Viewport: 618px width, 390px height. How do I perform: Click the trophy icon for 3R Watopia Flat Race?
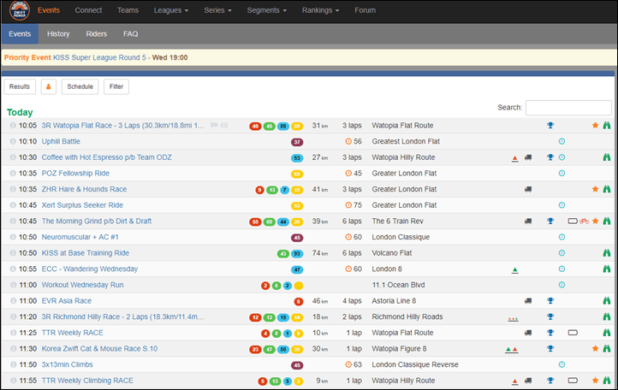[x=550, y=125]
